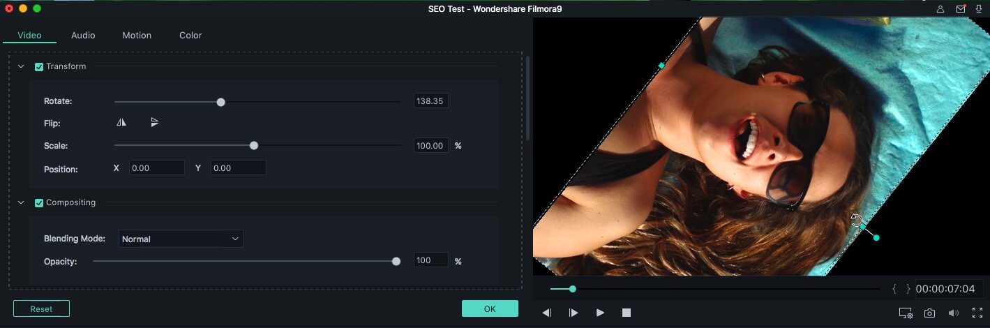
Task: Click the Position X input field
Action: [156, 168]
